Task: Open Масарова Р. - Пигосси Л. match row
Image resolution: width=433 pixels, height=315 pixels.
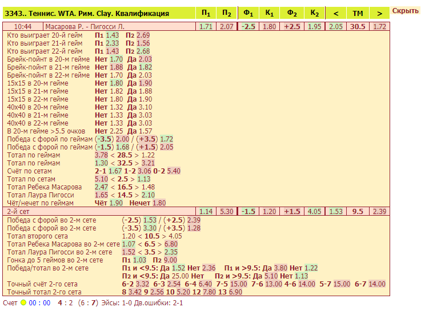Action: [85, 27]
